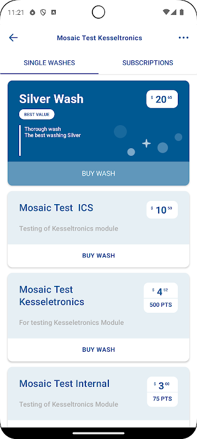Open the Mosaic Test Internal card title
Image resolution: width=197 pixels, height=439 pixels.
[64, 383]
